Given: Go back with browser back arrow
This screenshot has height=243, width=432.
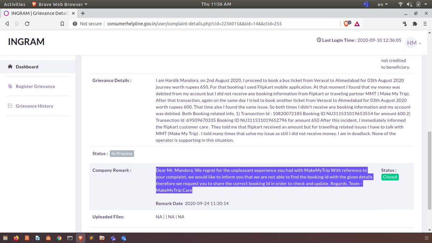Looking at the screenshot, I should coord(7,24).
